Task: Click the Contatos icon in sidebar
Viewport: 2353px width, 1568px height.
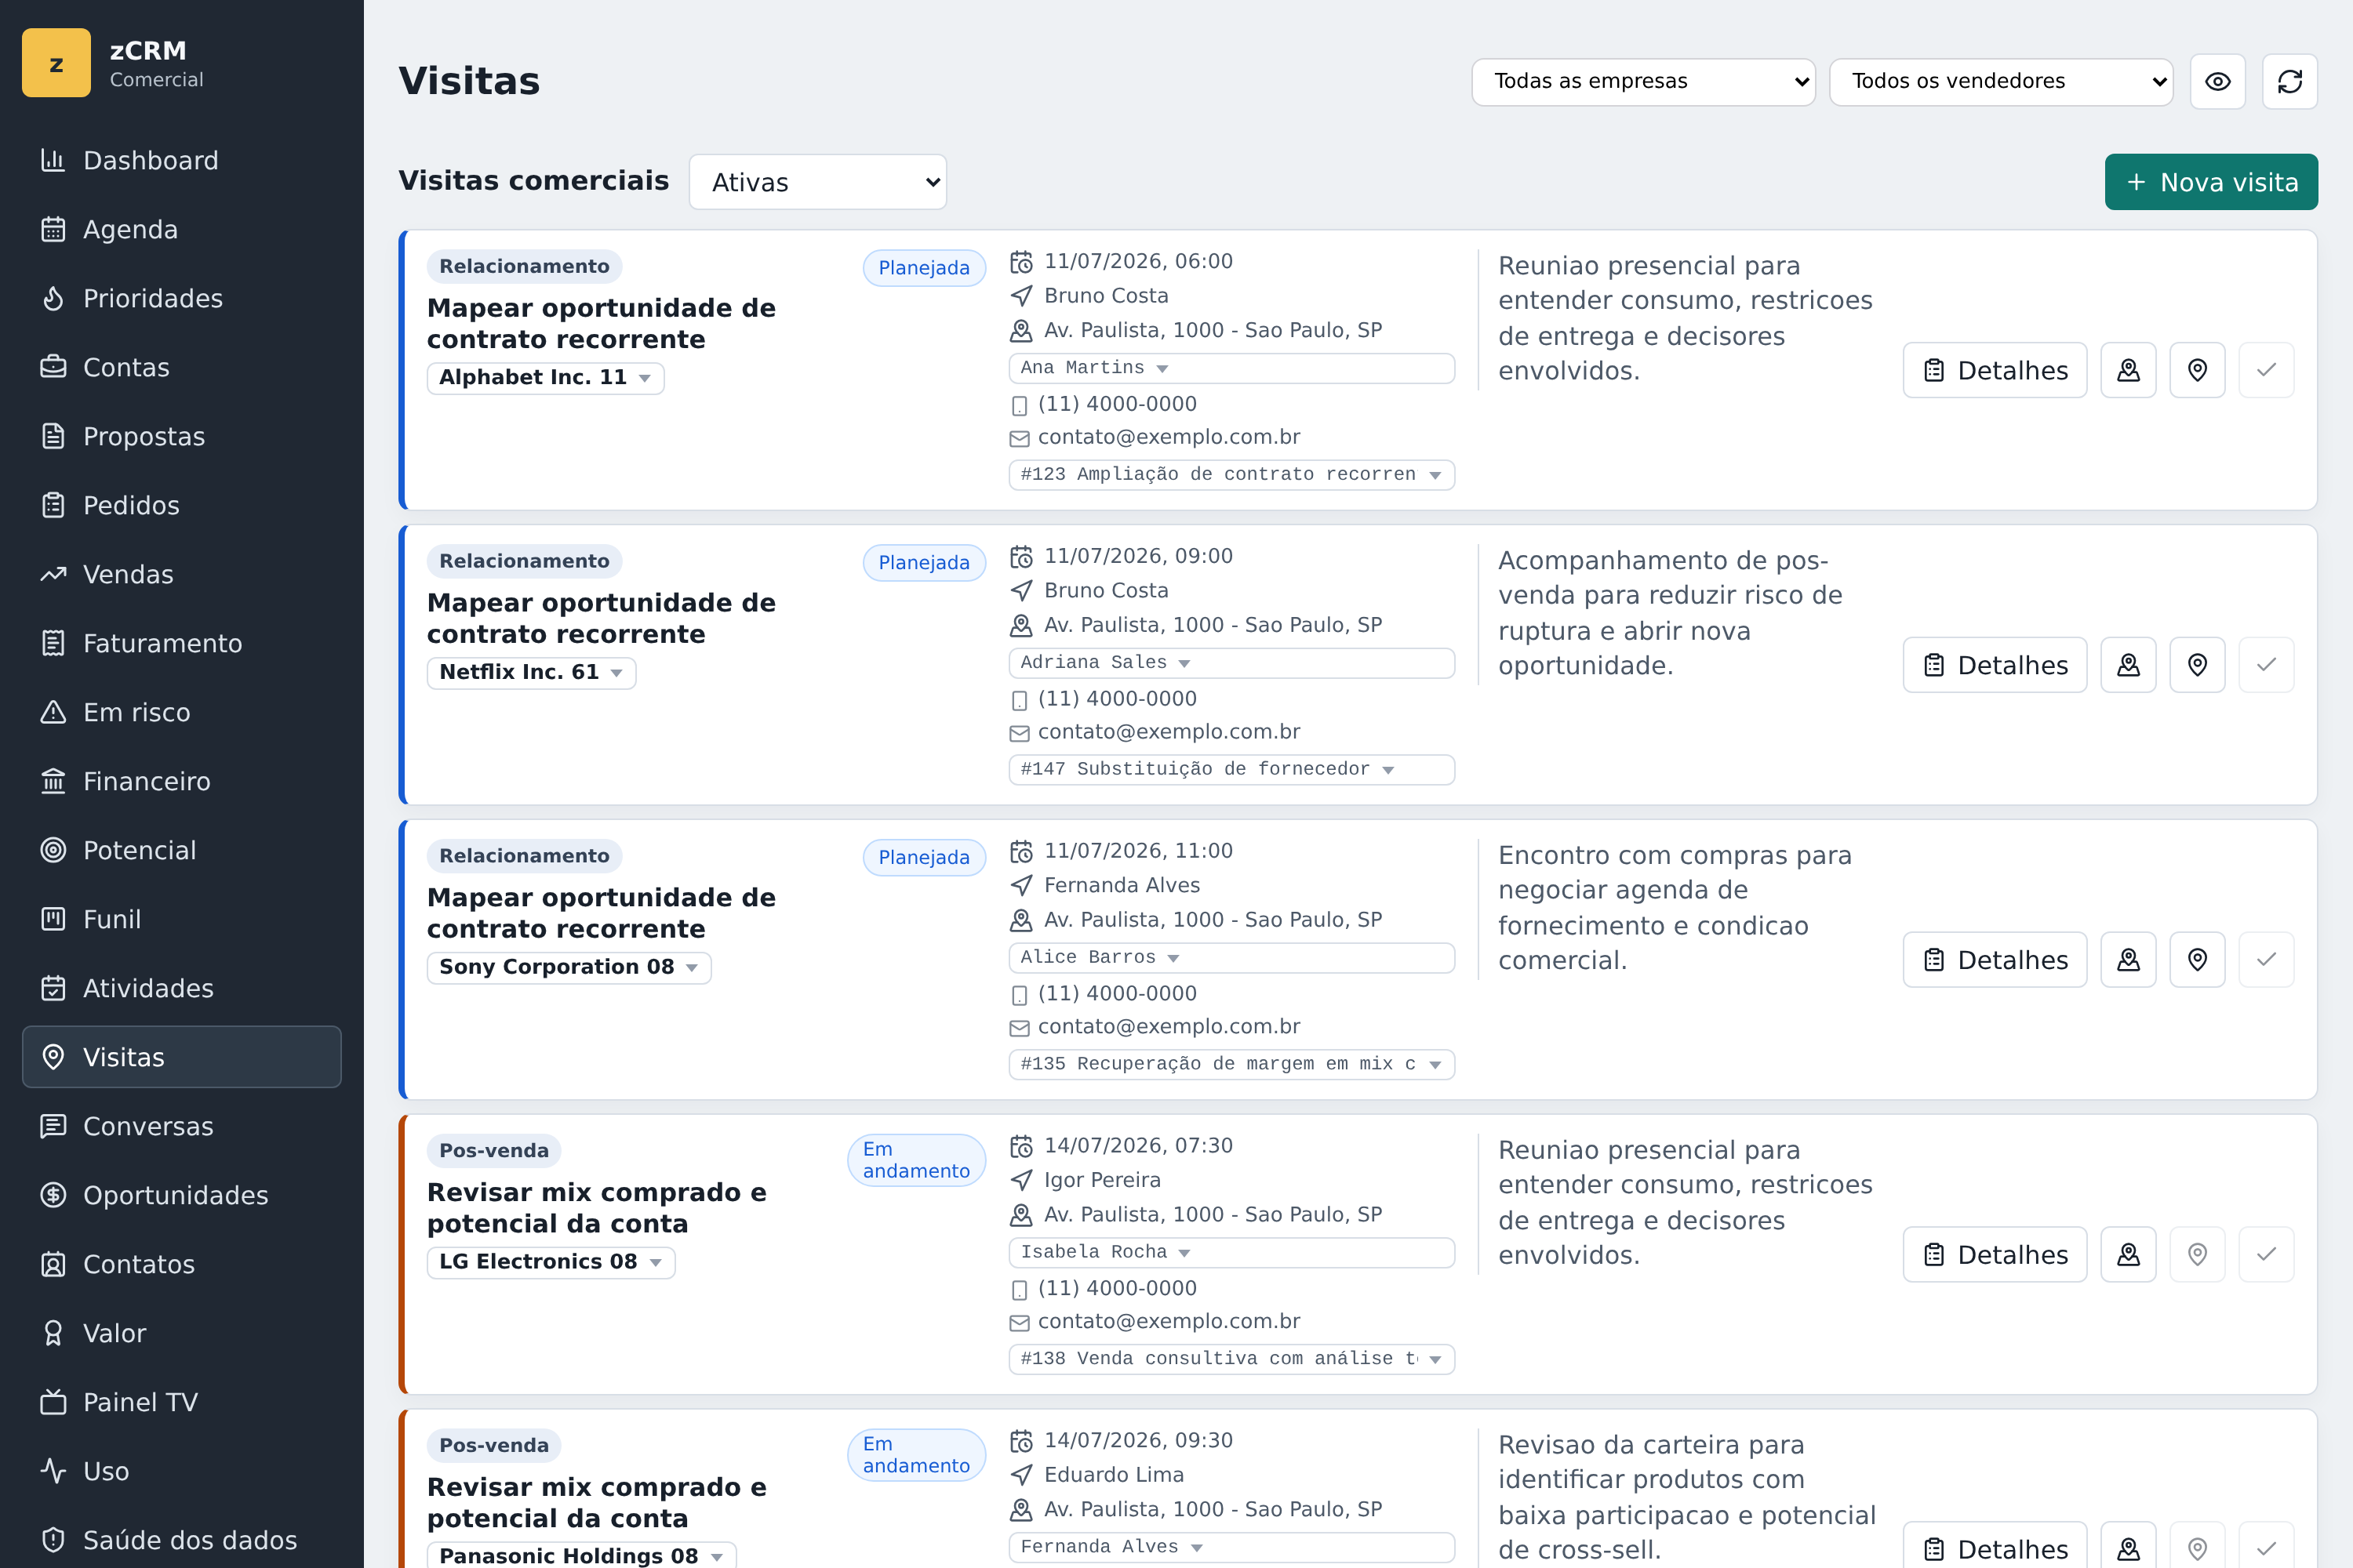Action: [x=53, y=1264]
